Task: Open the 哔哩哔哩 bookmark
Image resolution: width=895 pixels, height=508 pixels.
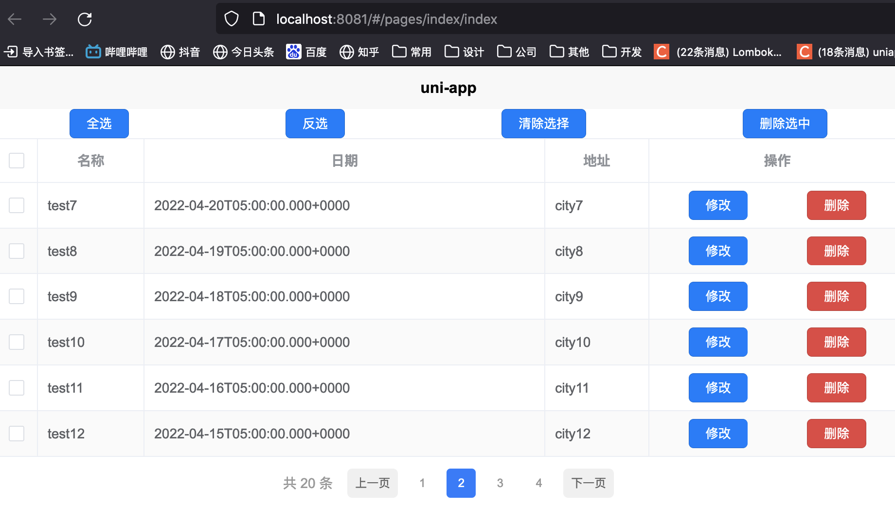Action: (x=116, y=52)
